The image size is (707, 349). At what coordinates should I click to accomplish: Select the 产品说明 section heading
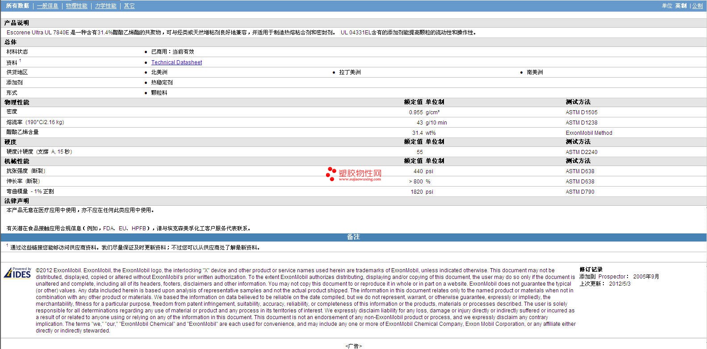click(x=17, y=23)
